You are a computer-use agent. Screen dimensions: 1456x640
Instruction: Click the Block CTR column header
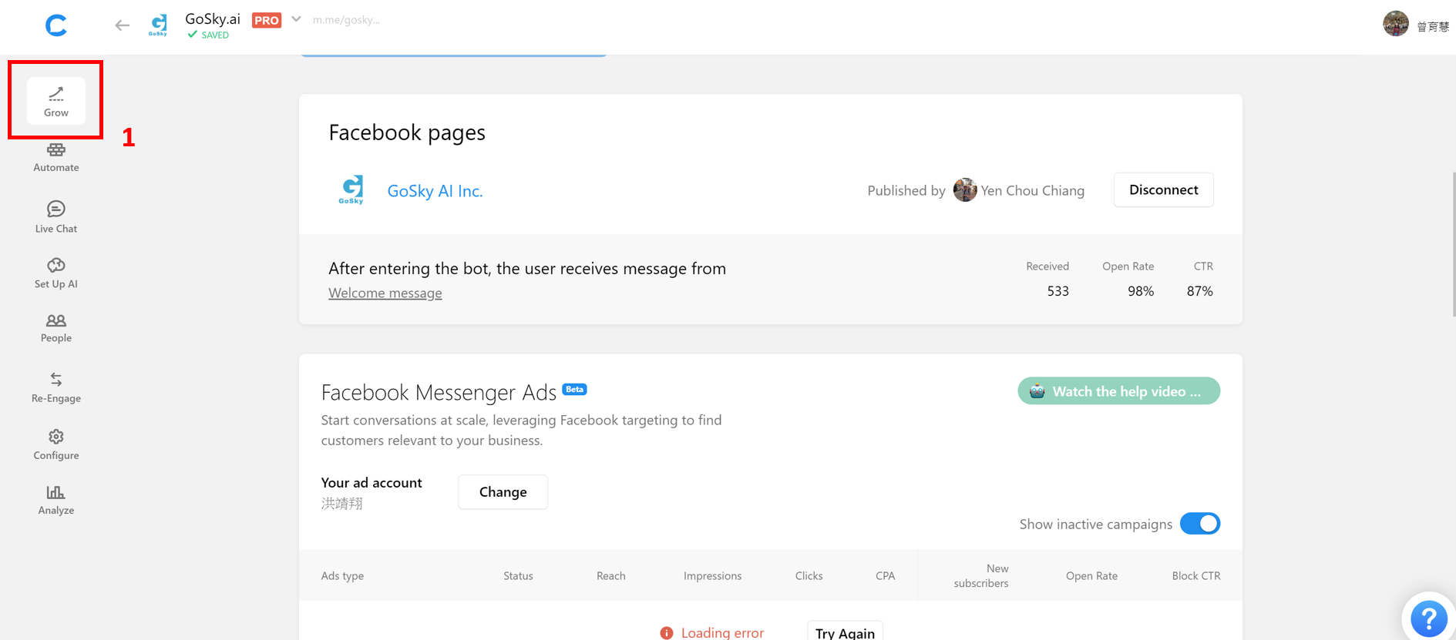click(1195, 575)
